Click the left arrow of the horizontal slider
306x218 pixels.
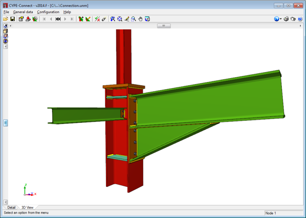pos(10,26)
